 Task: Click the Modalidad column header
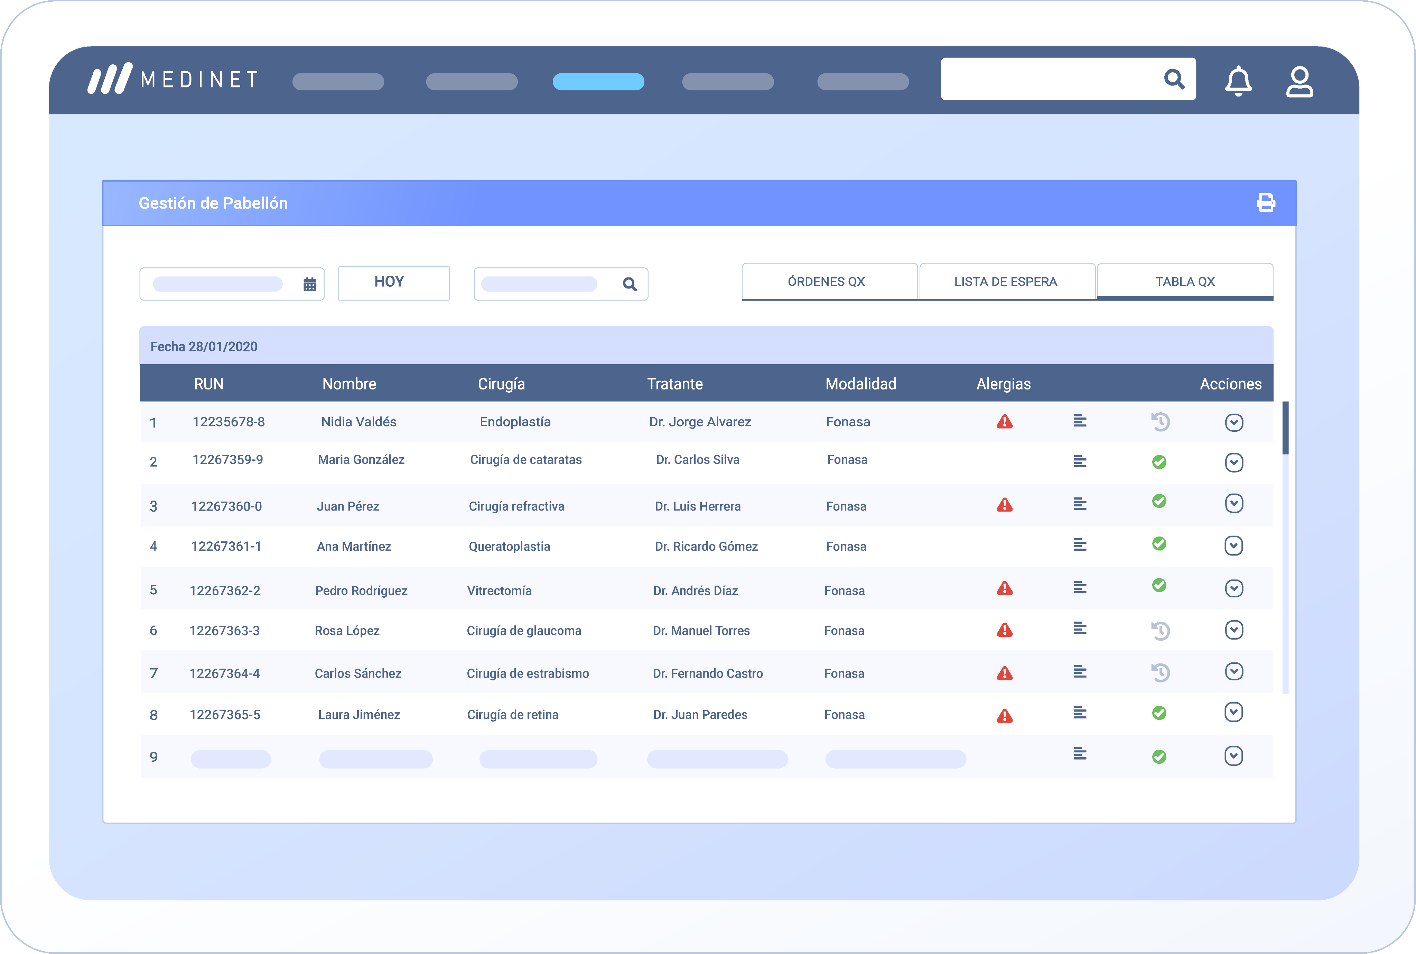click(x=860, y=384)
